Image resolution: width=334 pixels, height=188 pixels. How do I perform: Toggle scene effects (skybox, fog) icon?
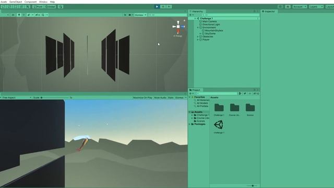(x=29, y=15)
